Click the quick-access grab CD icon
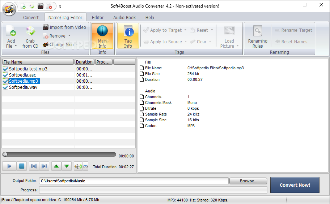 pos(32,6)
